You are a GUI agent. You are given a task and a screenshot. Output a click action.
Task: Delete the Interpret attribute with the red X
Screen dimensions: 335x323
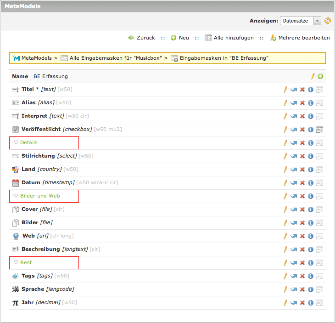[302, 116]
